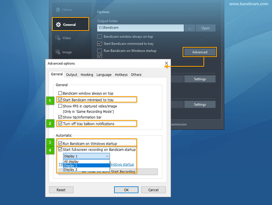The image size is (272, 205).
Task: Toggle Start full-screen recording on Bandicam startup
Action: click(x=60, y=149)
